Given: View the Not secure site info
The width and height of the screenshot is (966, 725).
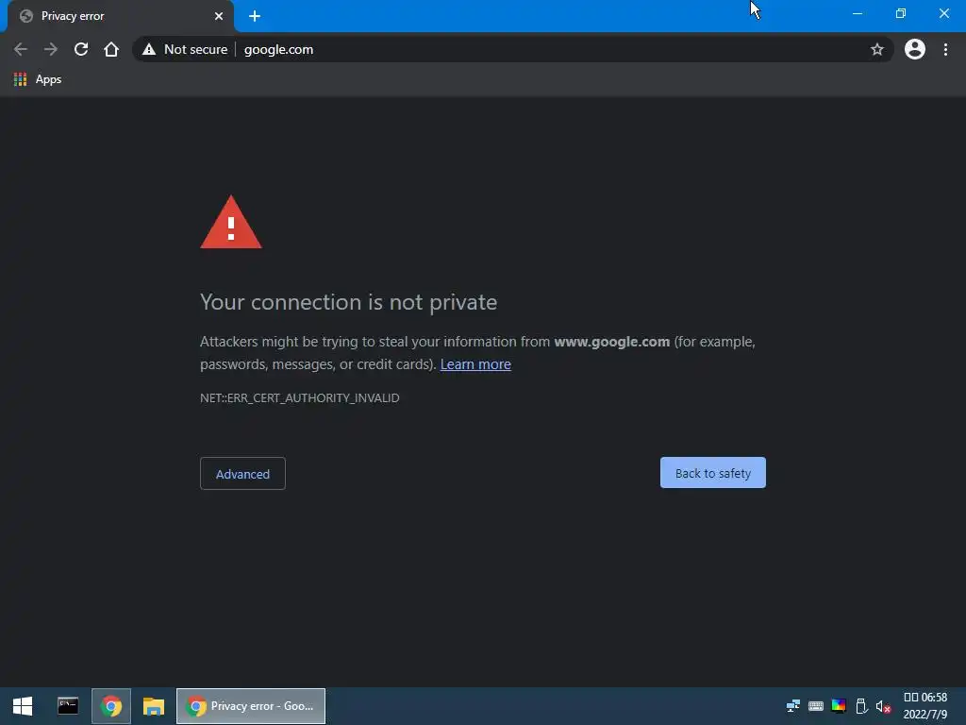Looking at the screenshot, I should [x=185, y=49].
